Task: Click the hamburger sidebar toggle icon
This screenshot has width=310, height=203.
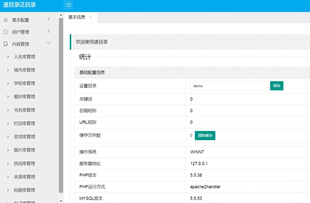Action: coord(68,5)
